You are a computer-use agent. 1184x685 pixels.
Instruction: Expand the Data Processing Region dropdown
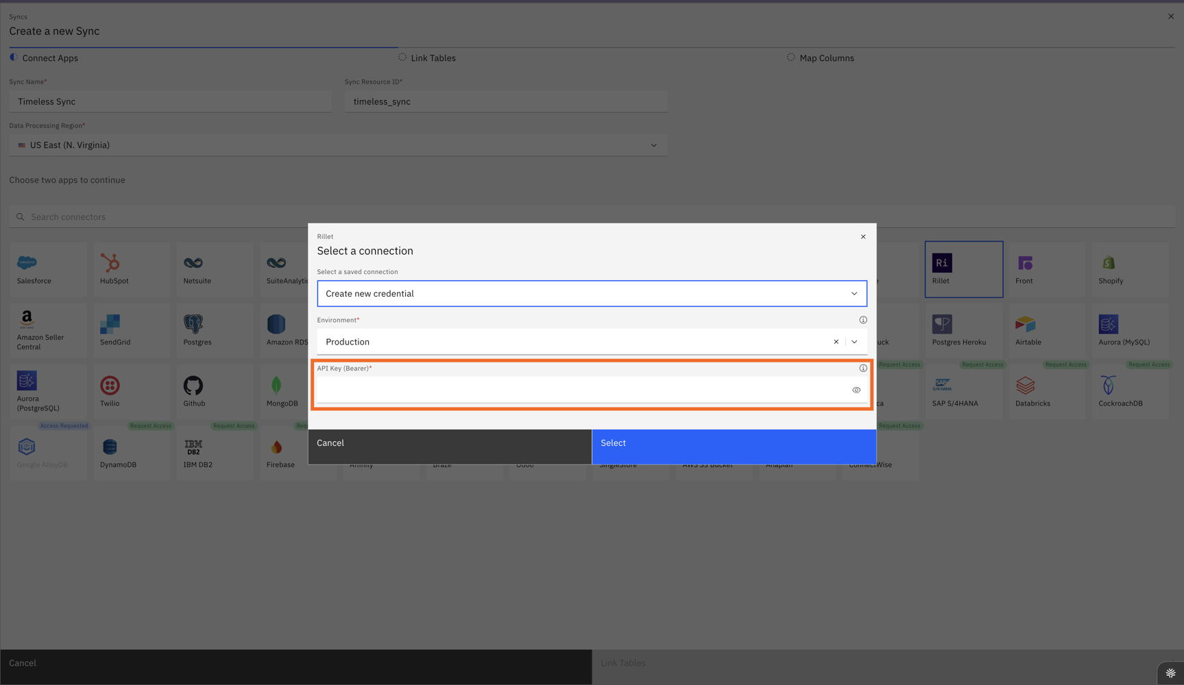[653, 145]
